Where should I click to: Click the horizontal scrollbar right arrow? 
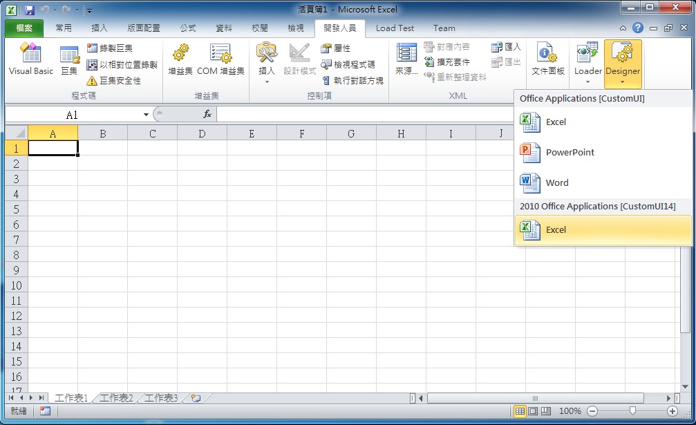pyautogui.click(x=668, y=398)
